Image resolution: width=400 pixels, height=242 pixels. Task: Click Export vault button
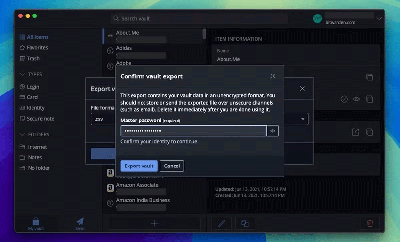[139, 166]
